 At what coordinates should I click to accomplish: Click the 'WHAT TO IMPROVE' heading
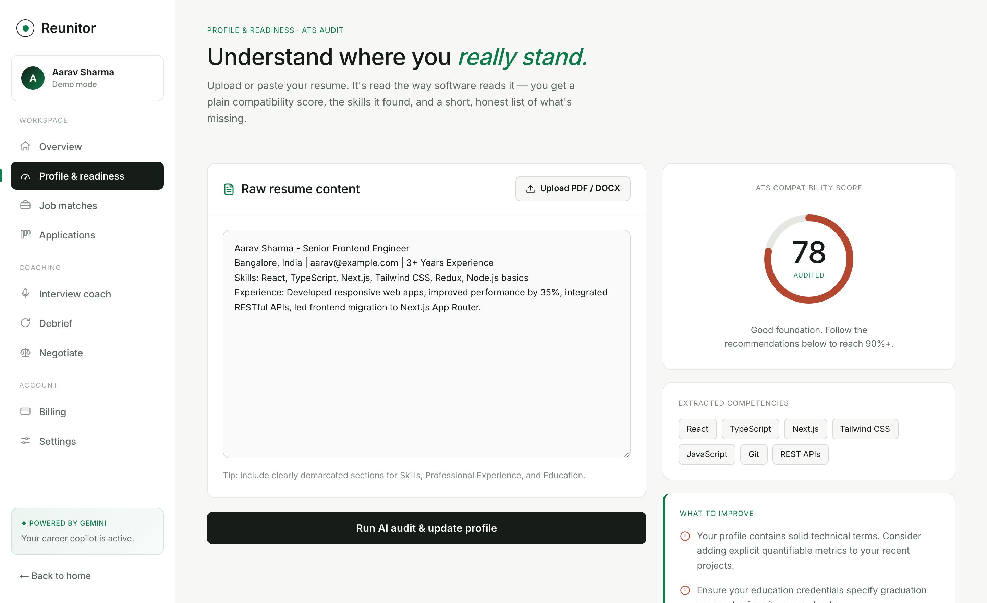[717, 513]
